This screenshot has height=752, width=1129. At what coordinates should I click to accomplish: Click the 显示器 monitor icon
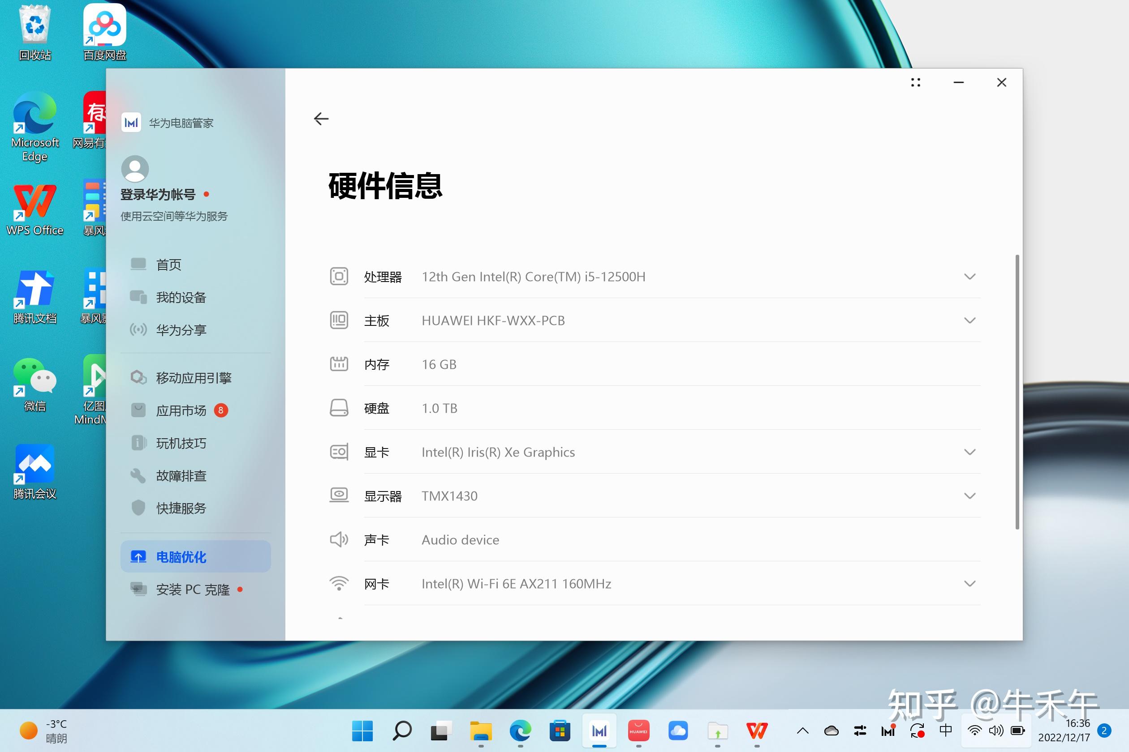click(x=339, y=496)
